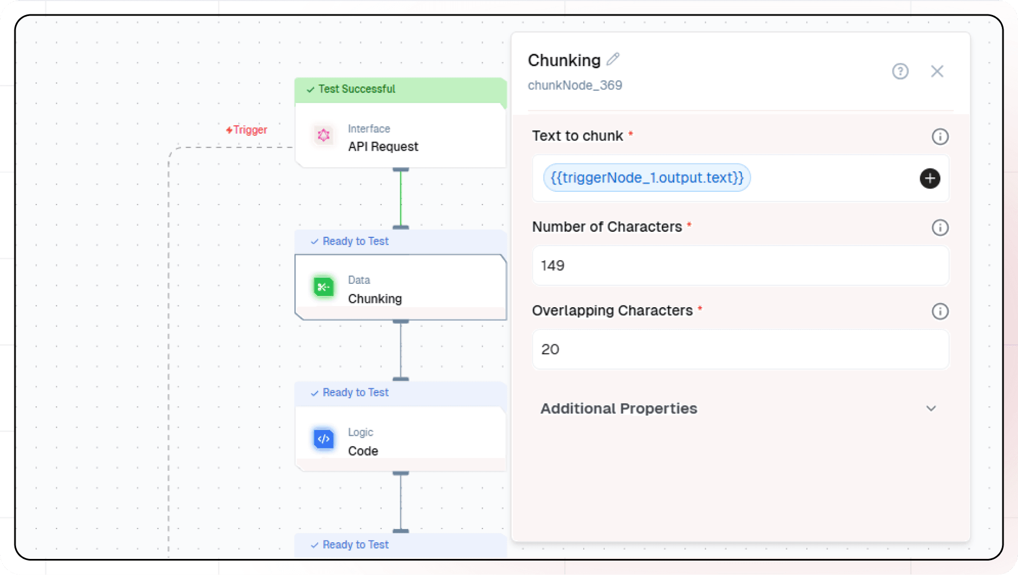
Task: Expand the Additional Properties section
Action: pyautogui.click(x=619, y=409)
